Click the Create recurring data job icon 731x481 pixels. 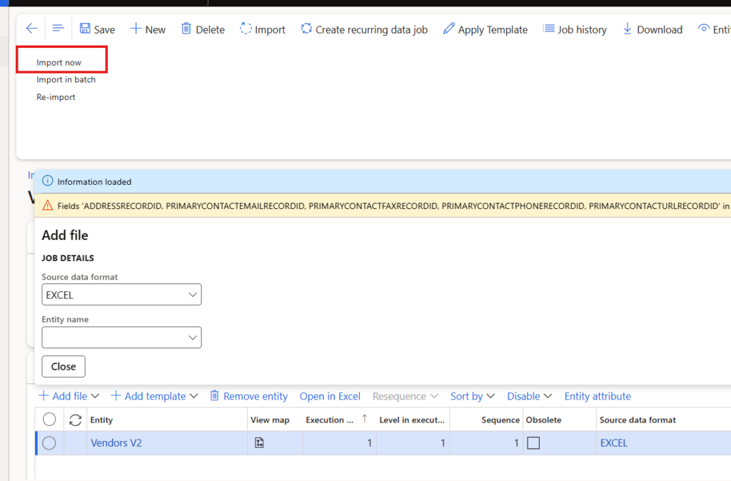(x=306, y=29)
